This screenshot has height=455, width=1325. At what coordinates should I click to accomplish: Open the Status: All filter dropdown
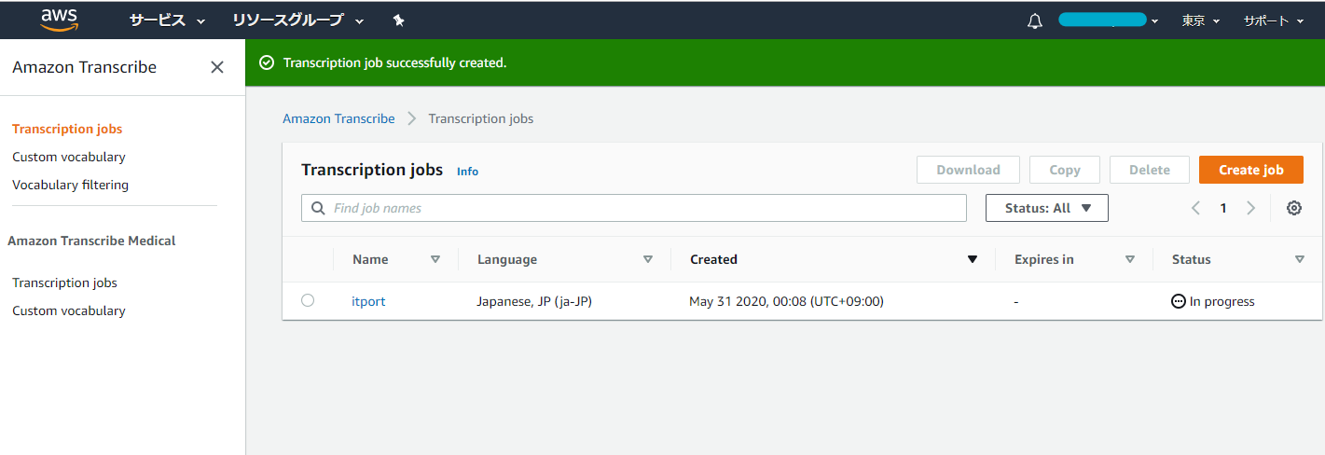coord(1047,208)
